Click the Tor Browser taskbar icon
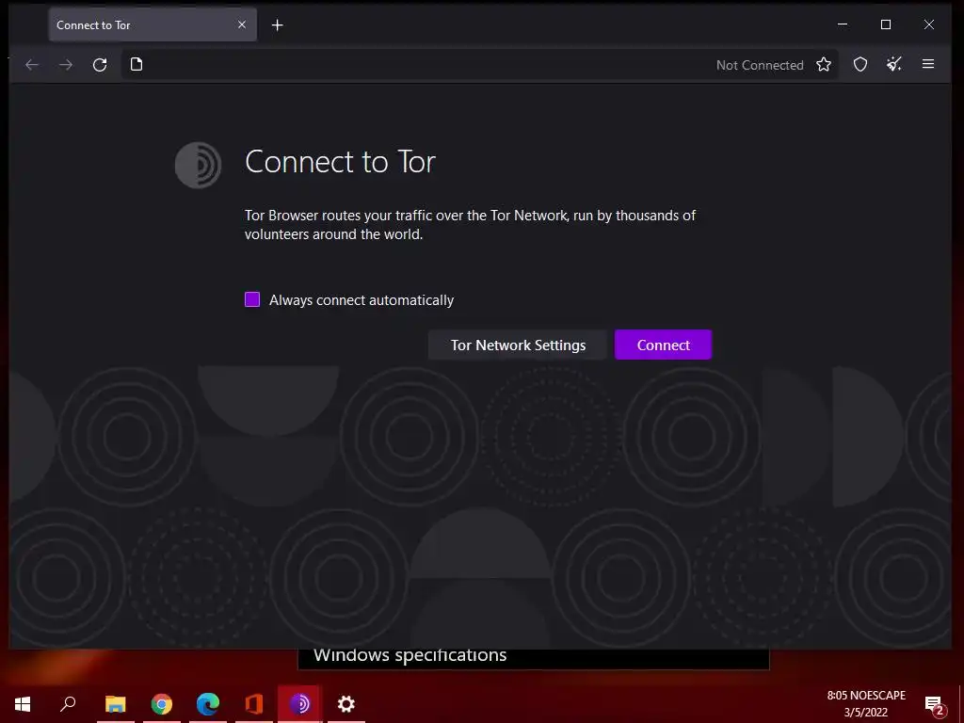The image size is (964, 723). (300, 704)
